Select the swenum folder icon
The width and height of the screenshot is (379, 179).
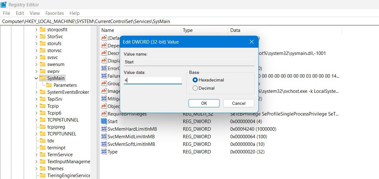click(42, 64)
